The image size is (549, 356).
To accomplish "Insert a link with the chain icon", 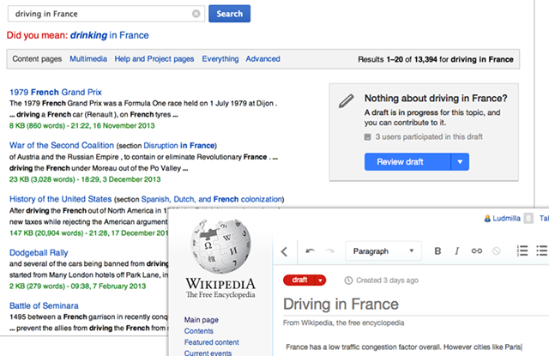I will [477, 251].
